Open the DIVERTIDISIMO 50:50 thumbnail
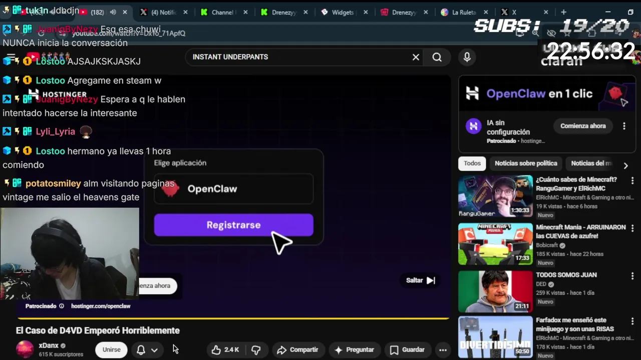Image resolution: width=641 pixels, height=360 pixels. 495,337
